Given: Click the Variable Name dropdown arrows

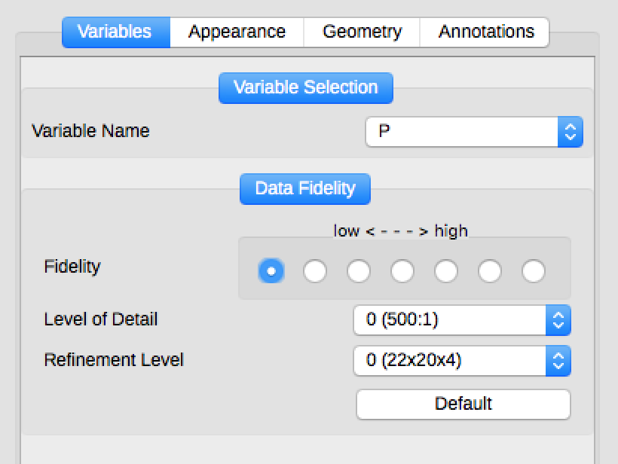Looking at the screenshot, I should [x=571, y=132].
